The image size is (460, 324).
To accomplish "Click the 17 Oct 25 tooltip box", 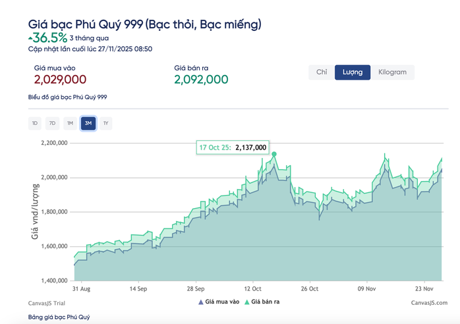I will click(x=233, y=148).
